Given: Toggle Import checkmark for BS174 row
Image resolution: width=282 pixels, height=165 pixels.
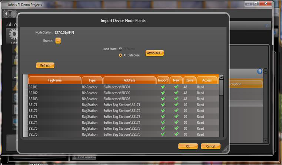Looking at the screenshot, I should pos(163,123).
